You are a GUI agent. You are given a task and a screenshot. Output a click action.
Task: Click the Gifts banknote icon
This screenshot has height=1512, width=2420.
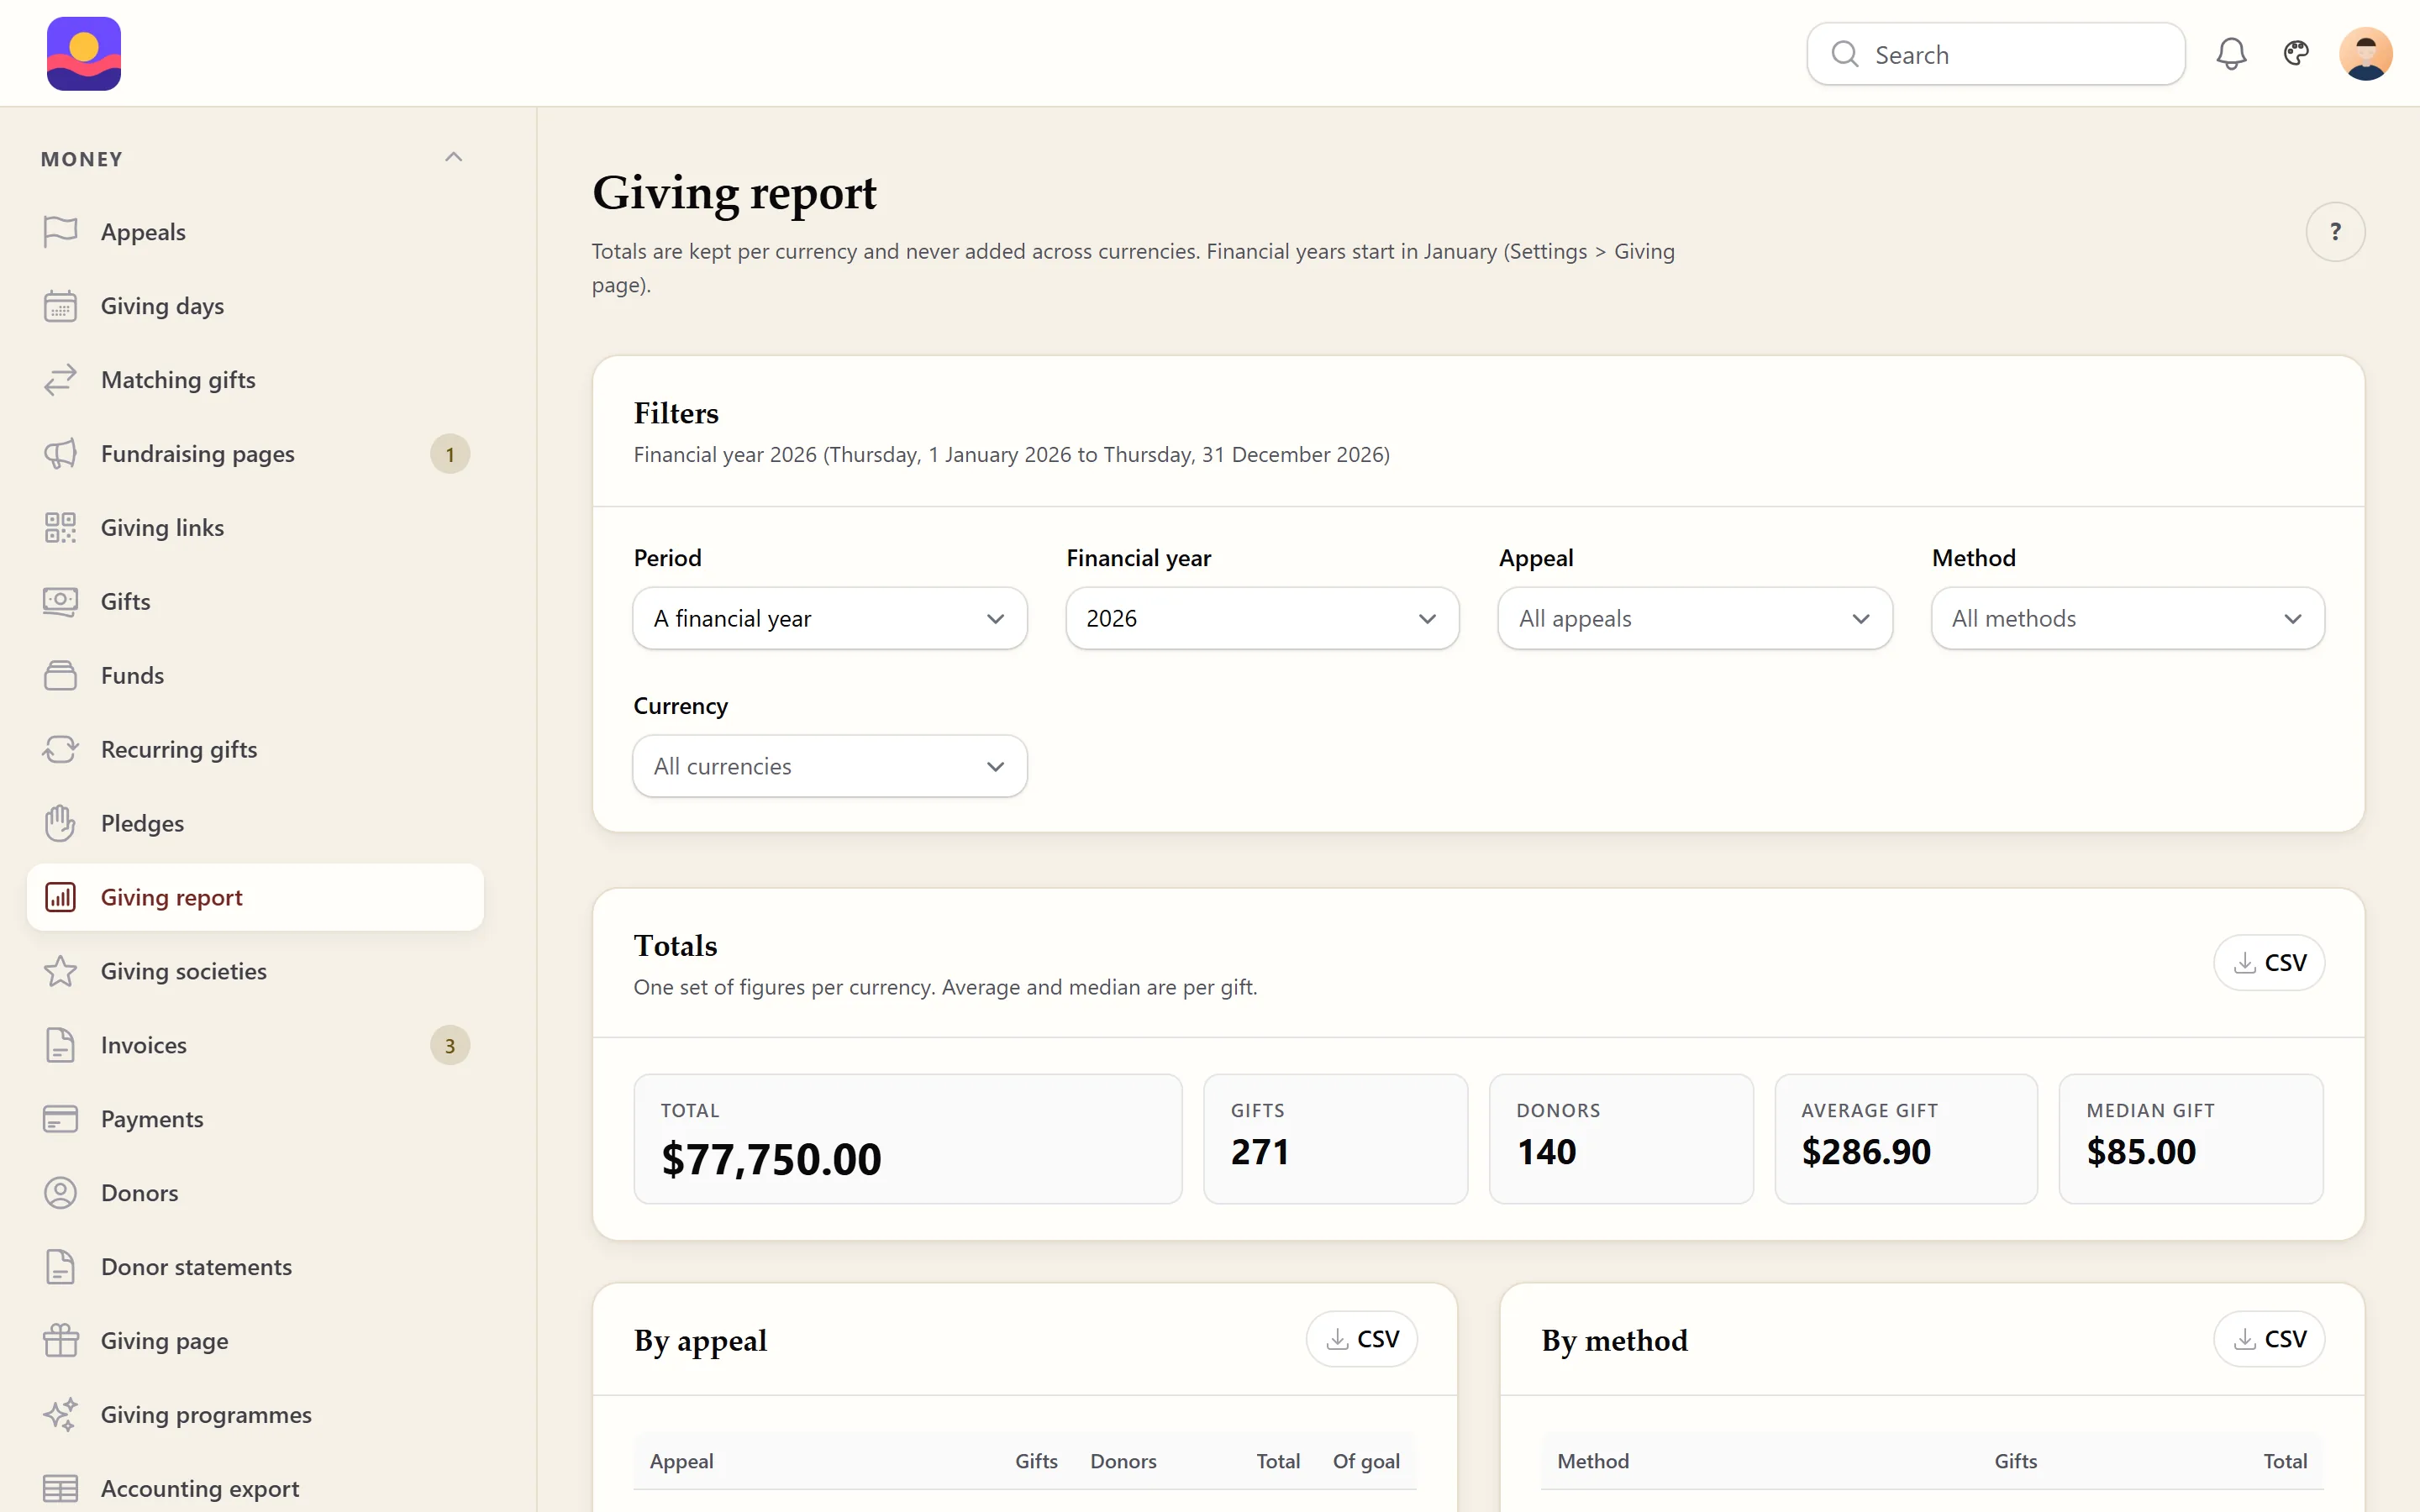coord(60,602)
